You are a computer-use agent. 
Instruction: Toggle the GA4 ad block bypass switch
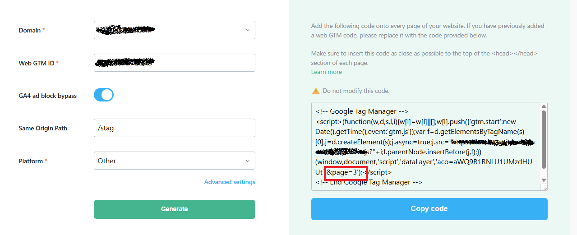coord(104,95)
